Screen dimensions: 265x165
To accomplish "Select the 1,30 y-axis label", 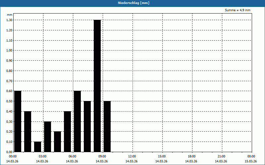I will pyautogui.click(x=9, y=20).
